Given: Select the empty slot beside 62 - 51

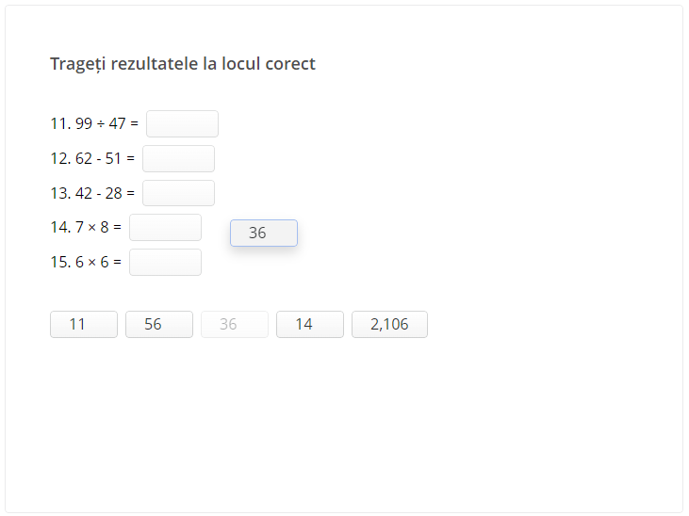Looking at the screenshot, I should [x=178, y=158].
